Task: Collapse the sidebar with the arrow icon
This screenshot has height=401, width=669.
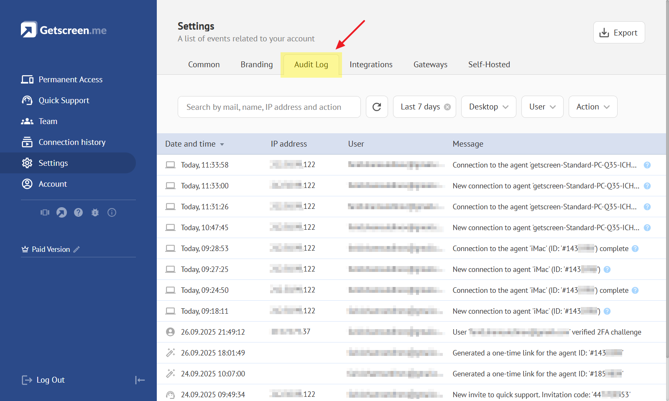Action: click(140, 380)
